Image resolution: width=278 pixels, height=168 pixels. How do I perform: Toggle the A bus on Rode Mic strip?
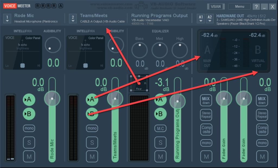[x=29, y=100]
